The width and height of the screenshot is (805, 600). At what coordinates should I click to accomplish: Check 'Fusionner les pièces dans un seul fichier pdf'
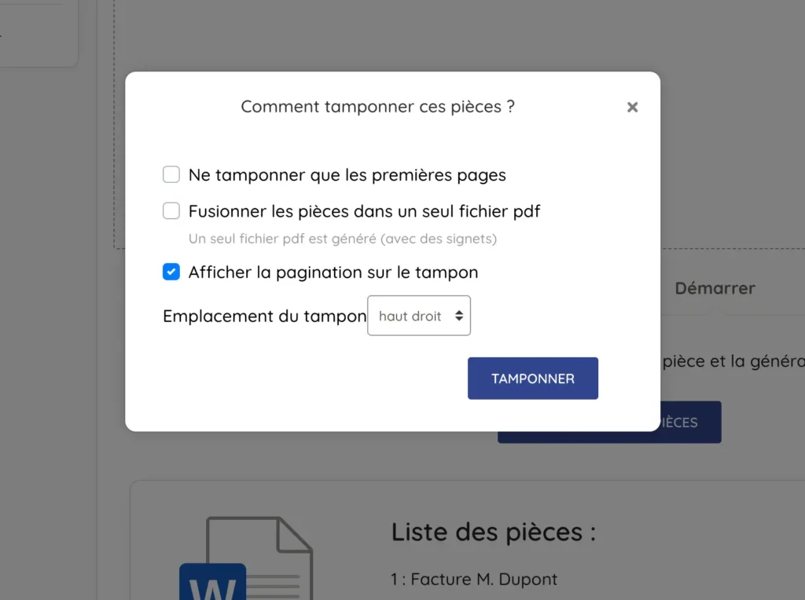coord(171,210)
